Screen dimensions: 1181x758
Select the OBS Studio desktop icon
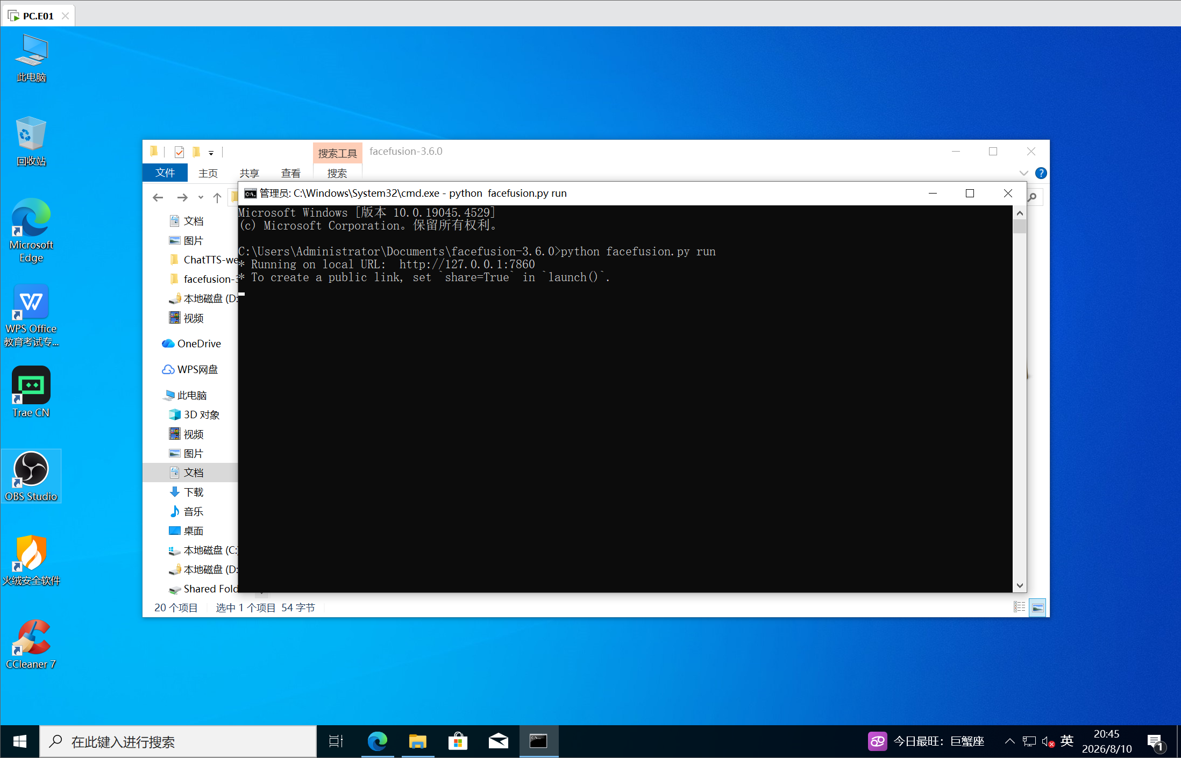coord(31,476)
